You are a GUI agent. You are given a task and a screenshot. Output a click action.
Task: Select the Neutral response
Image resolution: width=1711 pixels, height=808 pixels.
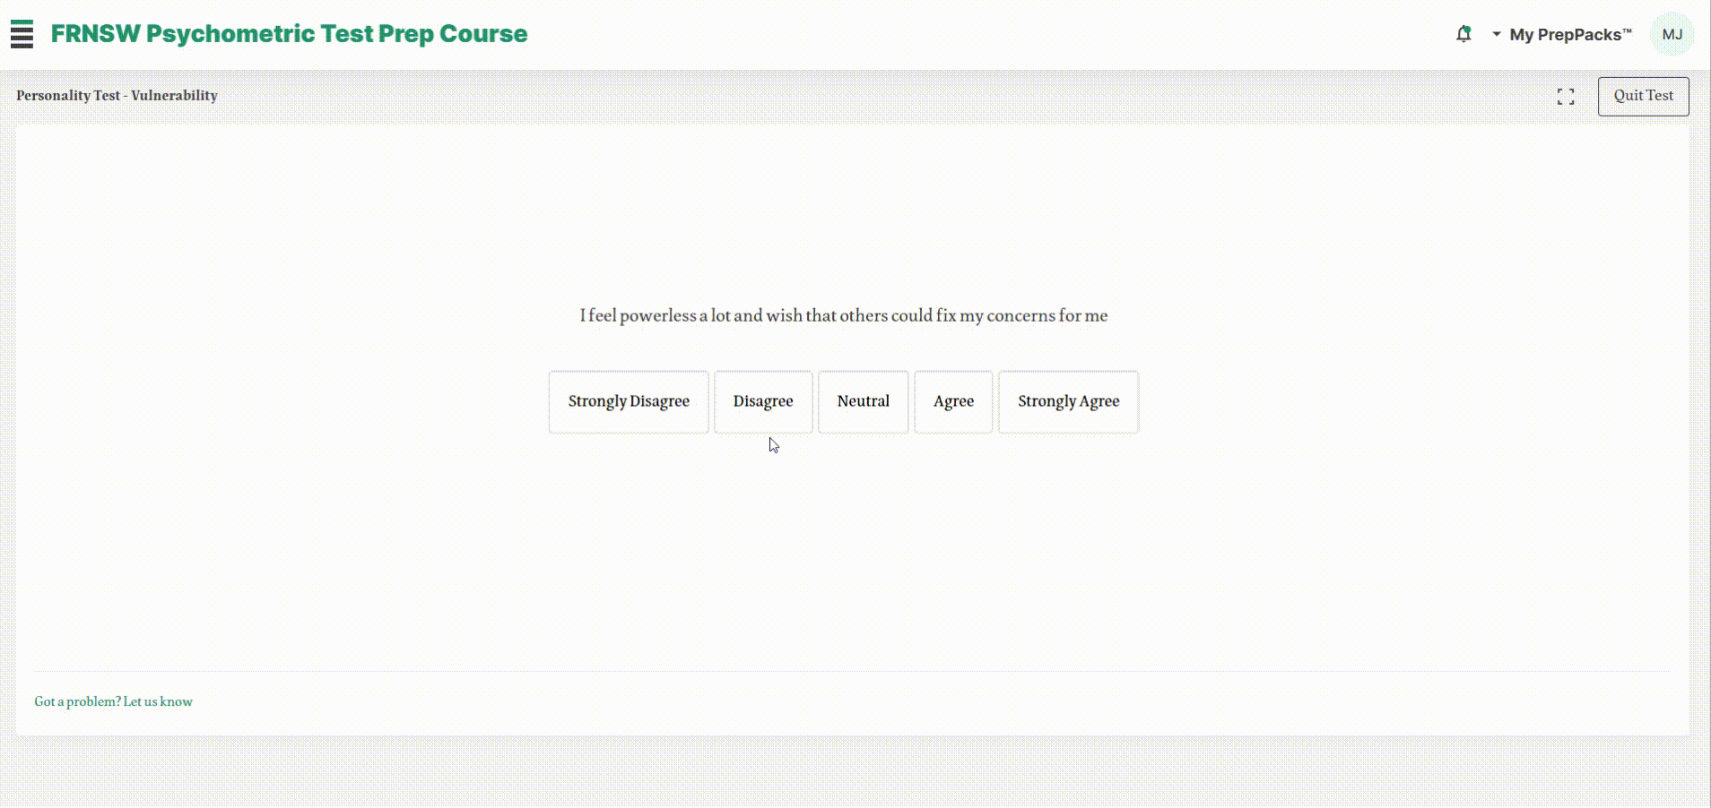click(863, 402)
